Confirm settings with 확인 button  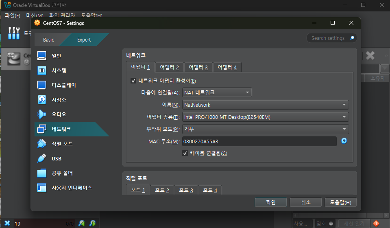271,202
